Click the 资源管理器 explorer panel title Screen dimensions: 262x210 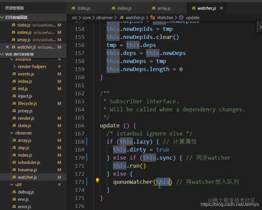tap(14, 8)
